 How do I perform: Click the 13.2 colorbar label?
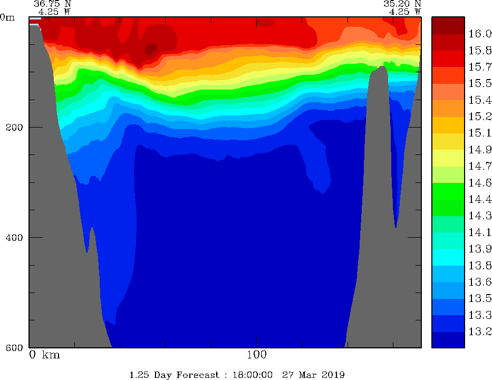tap(480, 332)
